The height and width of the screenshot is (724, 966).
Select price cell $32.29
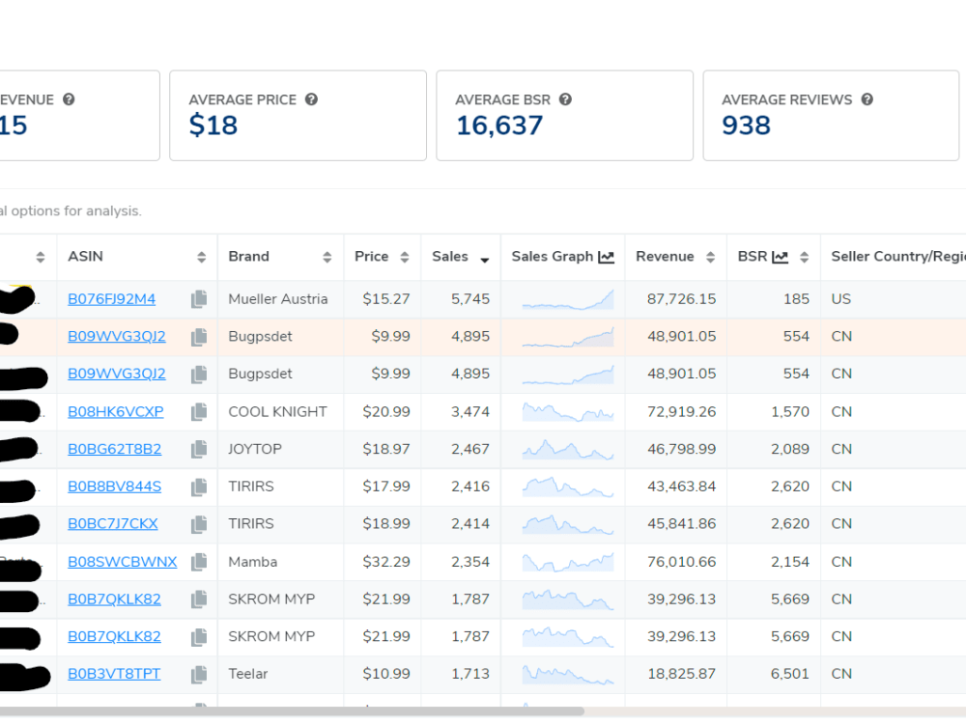(386, 562)
